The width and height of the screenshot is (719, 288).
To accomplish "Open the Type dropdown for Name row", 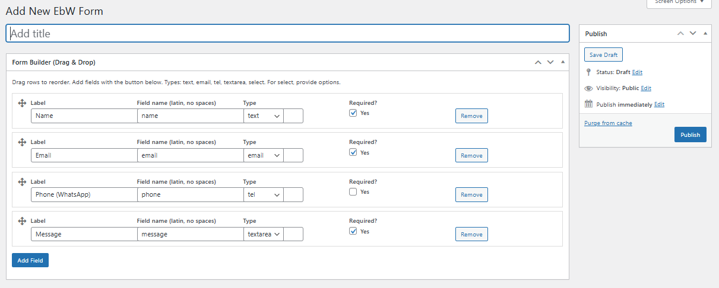I will click(x=264, y=116).
